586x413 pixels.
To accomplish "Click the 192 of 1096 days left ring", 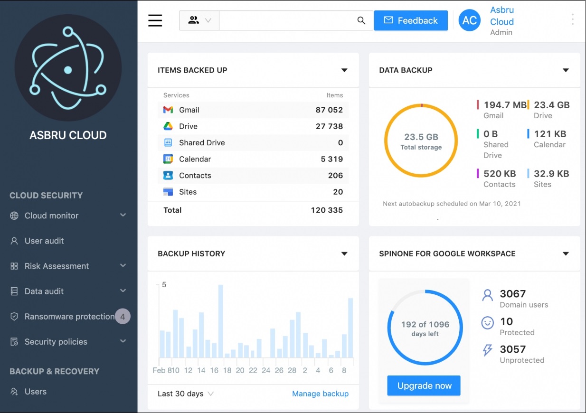I will pyautogui.click(x=425, y=328).
